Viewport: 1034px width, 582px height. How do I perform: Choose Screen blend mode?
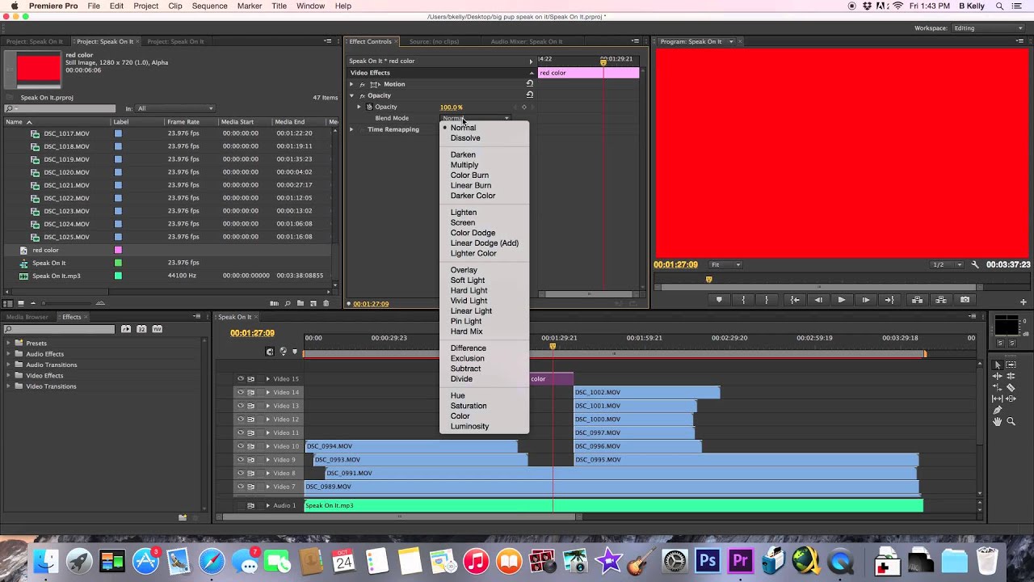click(x=463, y=222)
